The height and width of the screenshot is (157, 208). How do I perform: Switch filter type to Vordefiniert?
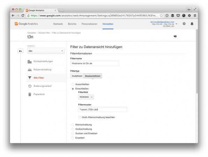click(77, 76)
